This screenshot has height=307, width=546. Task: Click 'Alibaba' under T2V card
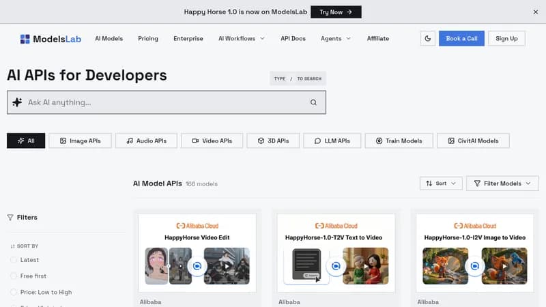(289, 302)
